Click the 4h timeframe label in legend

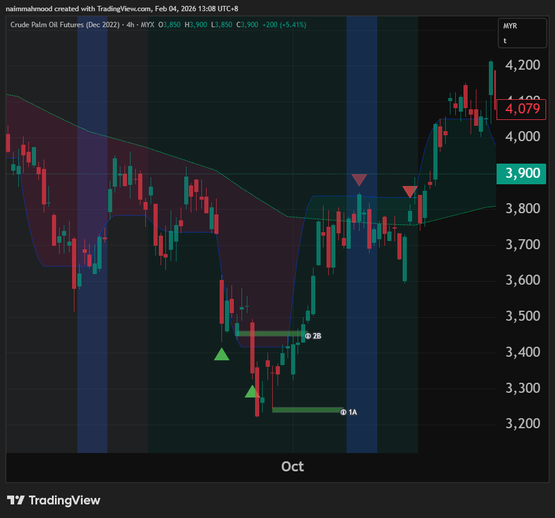(x=130, y=25)
